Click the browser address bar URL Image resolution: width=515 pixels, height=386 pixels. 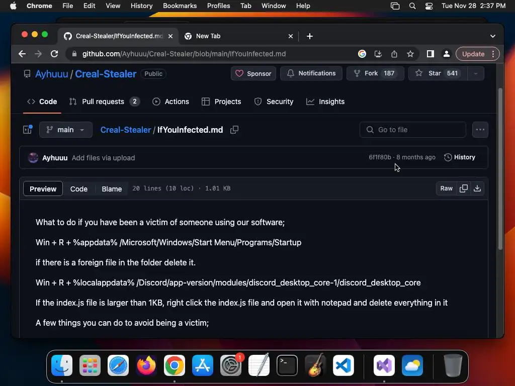pos(184,54)
